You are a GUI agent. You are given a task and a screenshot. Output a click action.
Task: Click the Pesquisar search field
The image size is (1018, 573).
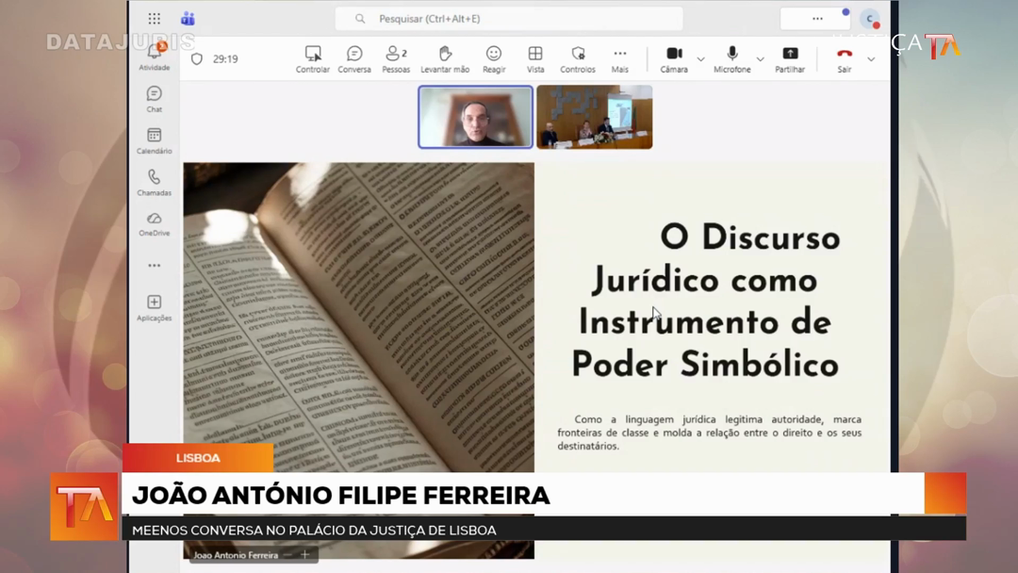click(x=509, y=19)
